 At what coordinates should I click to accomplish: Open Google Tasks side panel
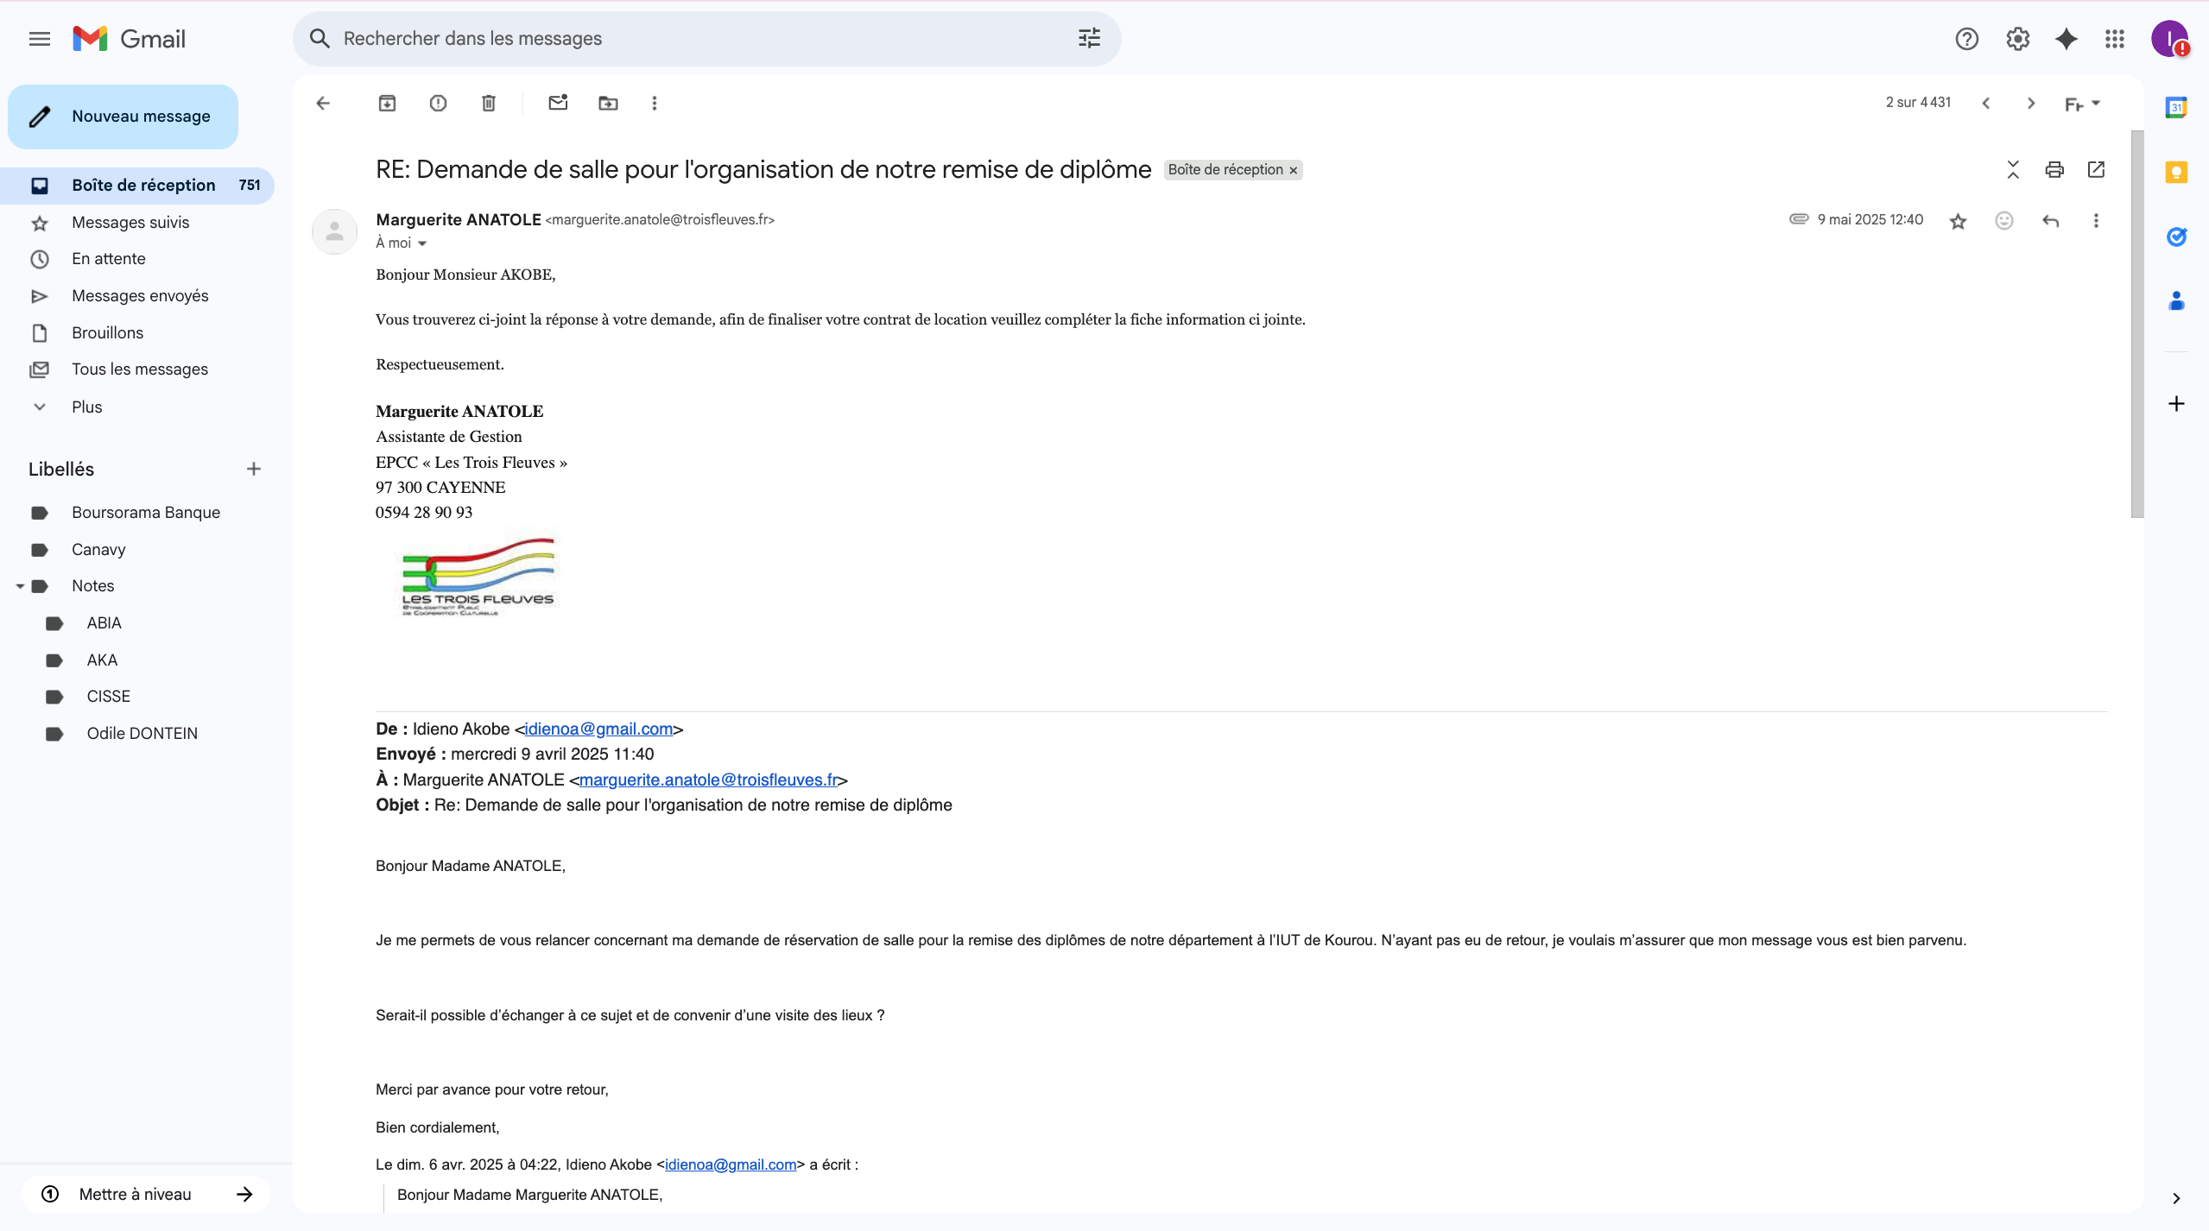[2175, 237]
